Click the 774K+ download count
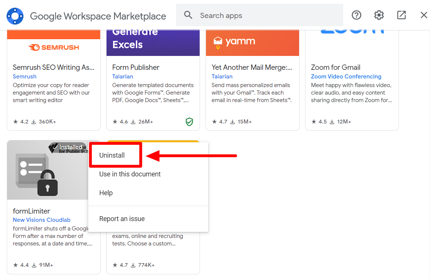Image resolution: width=430 pixels, height=280 pixels. tap(143, 265)
